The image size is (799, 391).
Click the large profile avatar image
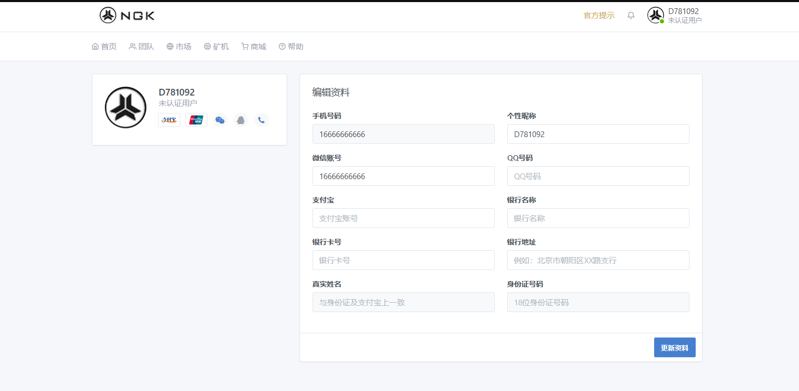point(126,107)
